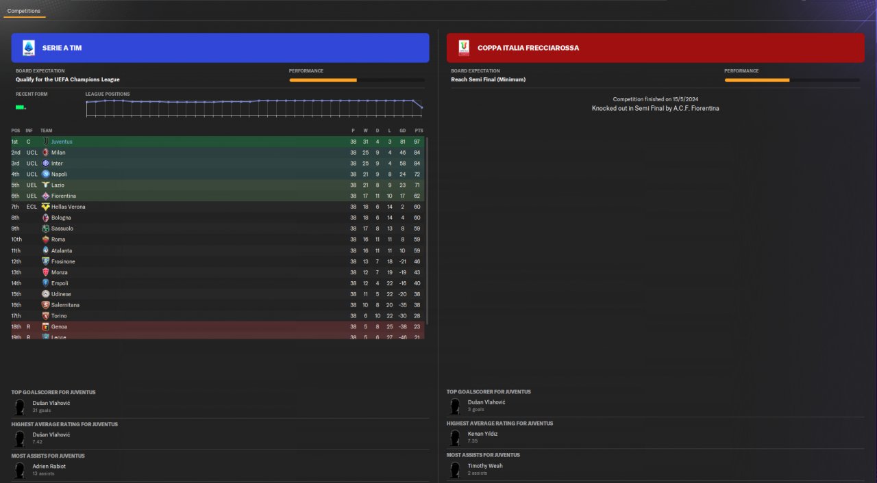Open the Serie A TIM competition header
Viewport: 877px width, 483px height.
[x=220, y=48]
